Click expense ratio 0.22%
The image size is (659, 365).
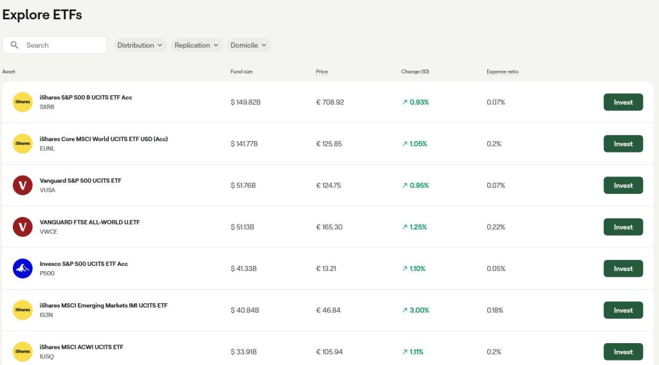(496, 227)
